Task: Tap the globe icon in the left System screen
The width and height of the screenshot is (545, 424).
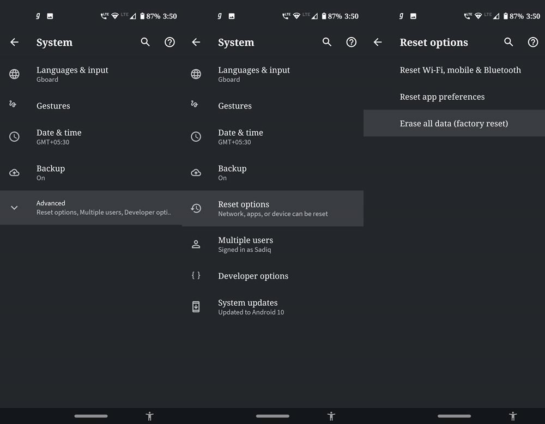Action: click(14, 74)
